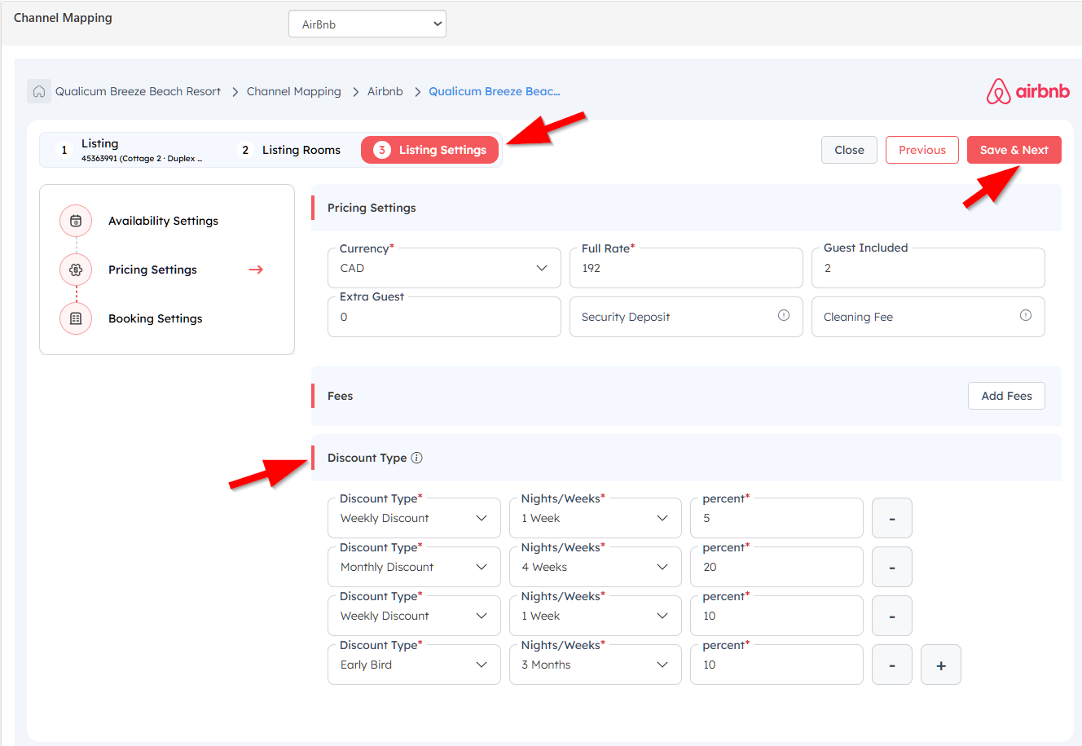Focus percent field in first discount row

click(x=776, y=518)
